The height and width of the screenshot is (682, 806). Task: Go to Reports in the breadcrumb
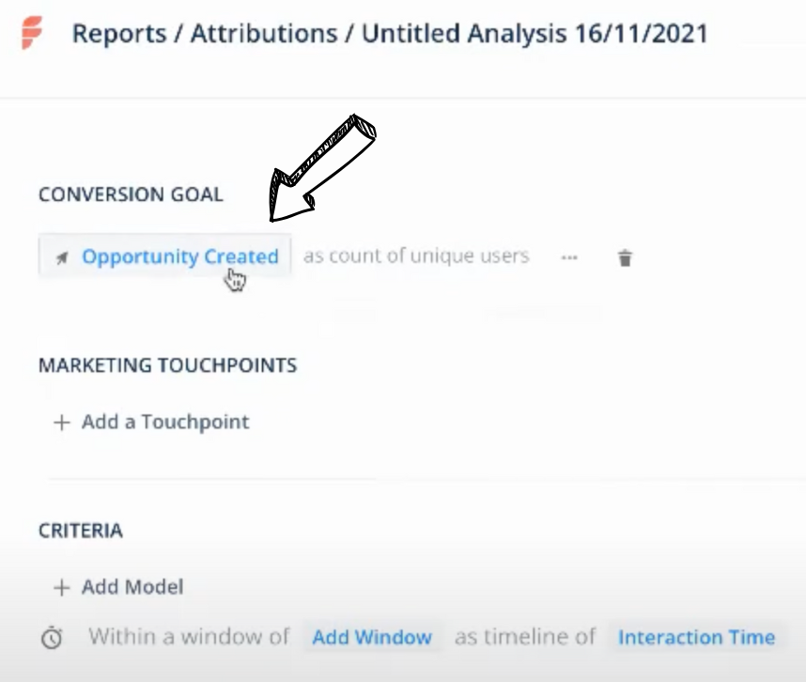click(x=119, y=34)
